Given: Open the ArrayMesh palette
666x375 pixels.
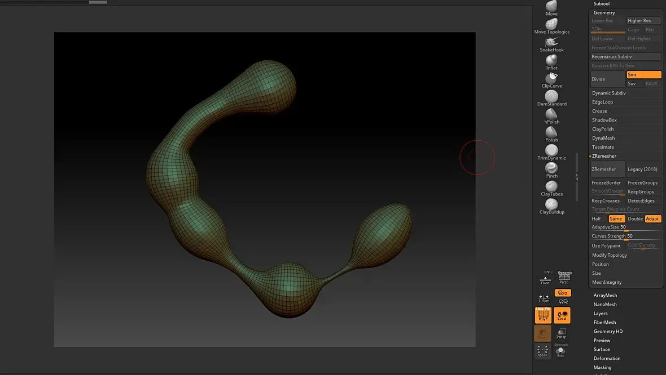Looking at the screenshot, I should pyautogui.click(x=605, y=296).
